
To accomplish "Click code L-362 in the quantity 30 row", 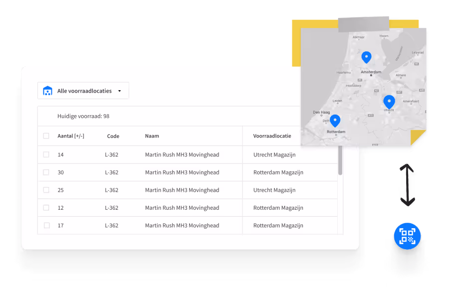I will (111, 172).
